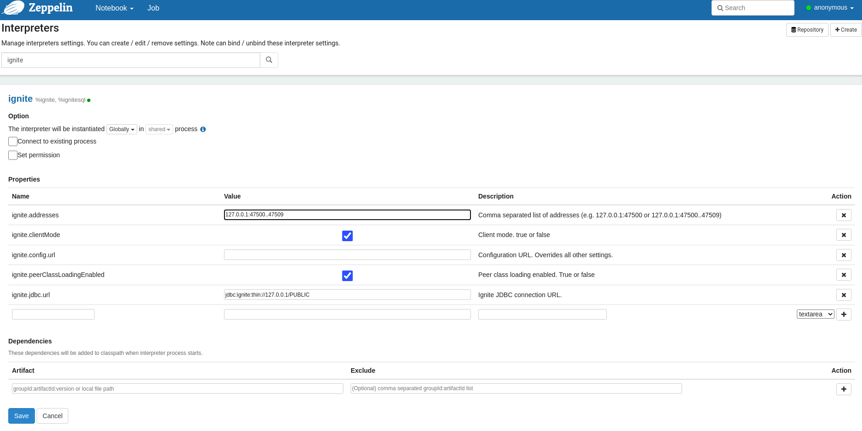This screenshot has height=431, width=862.
Task: Click the interpreter filter field containing ignite
Action: click(131, 60)
